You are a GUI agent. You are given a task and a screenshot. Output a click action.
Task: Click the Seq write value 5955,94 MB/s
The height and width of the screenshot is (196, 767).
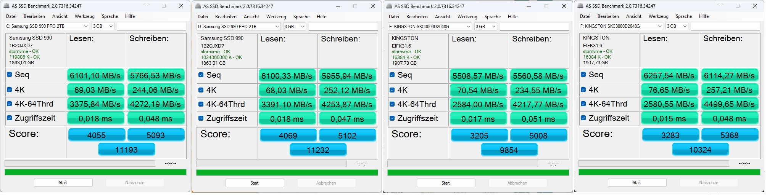[x=347, y=76]
